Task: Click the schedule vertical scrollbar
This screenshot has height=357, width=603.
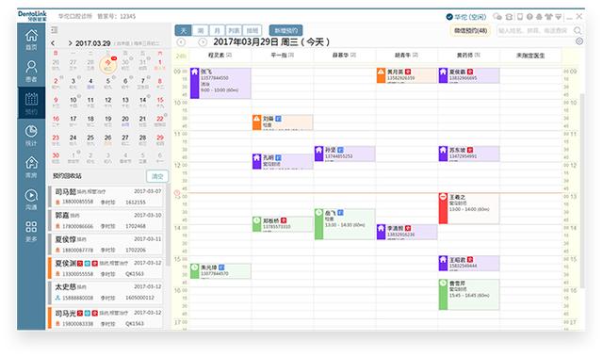Action: click(x=582, y=190)
